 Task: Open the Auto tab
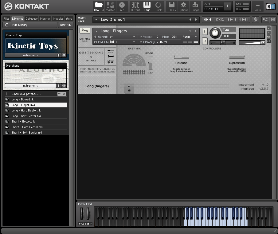[x=69, y=19]
